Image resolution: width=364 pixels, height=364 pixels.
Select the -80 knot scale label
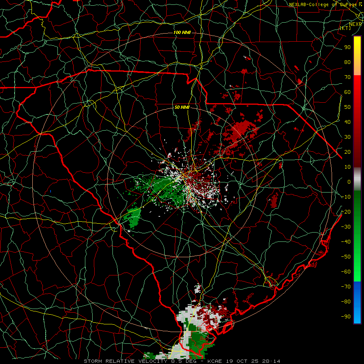[x=346, y=302]
